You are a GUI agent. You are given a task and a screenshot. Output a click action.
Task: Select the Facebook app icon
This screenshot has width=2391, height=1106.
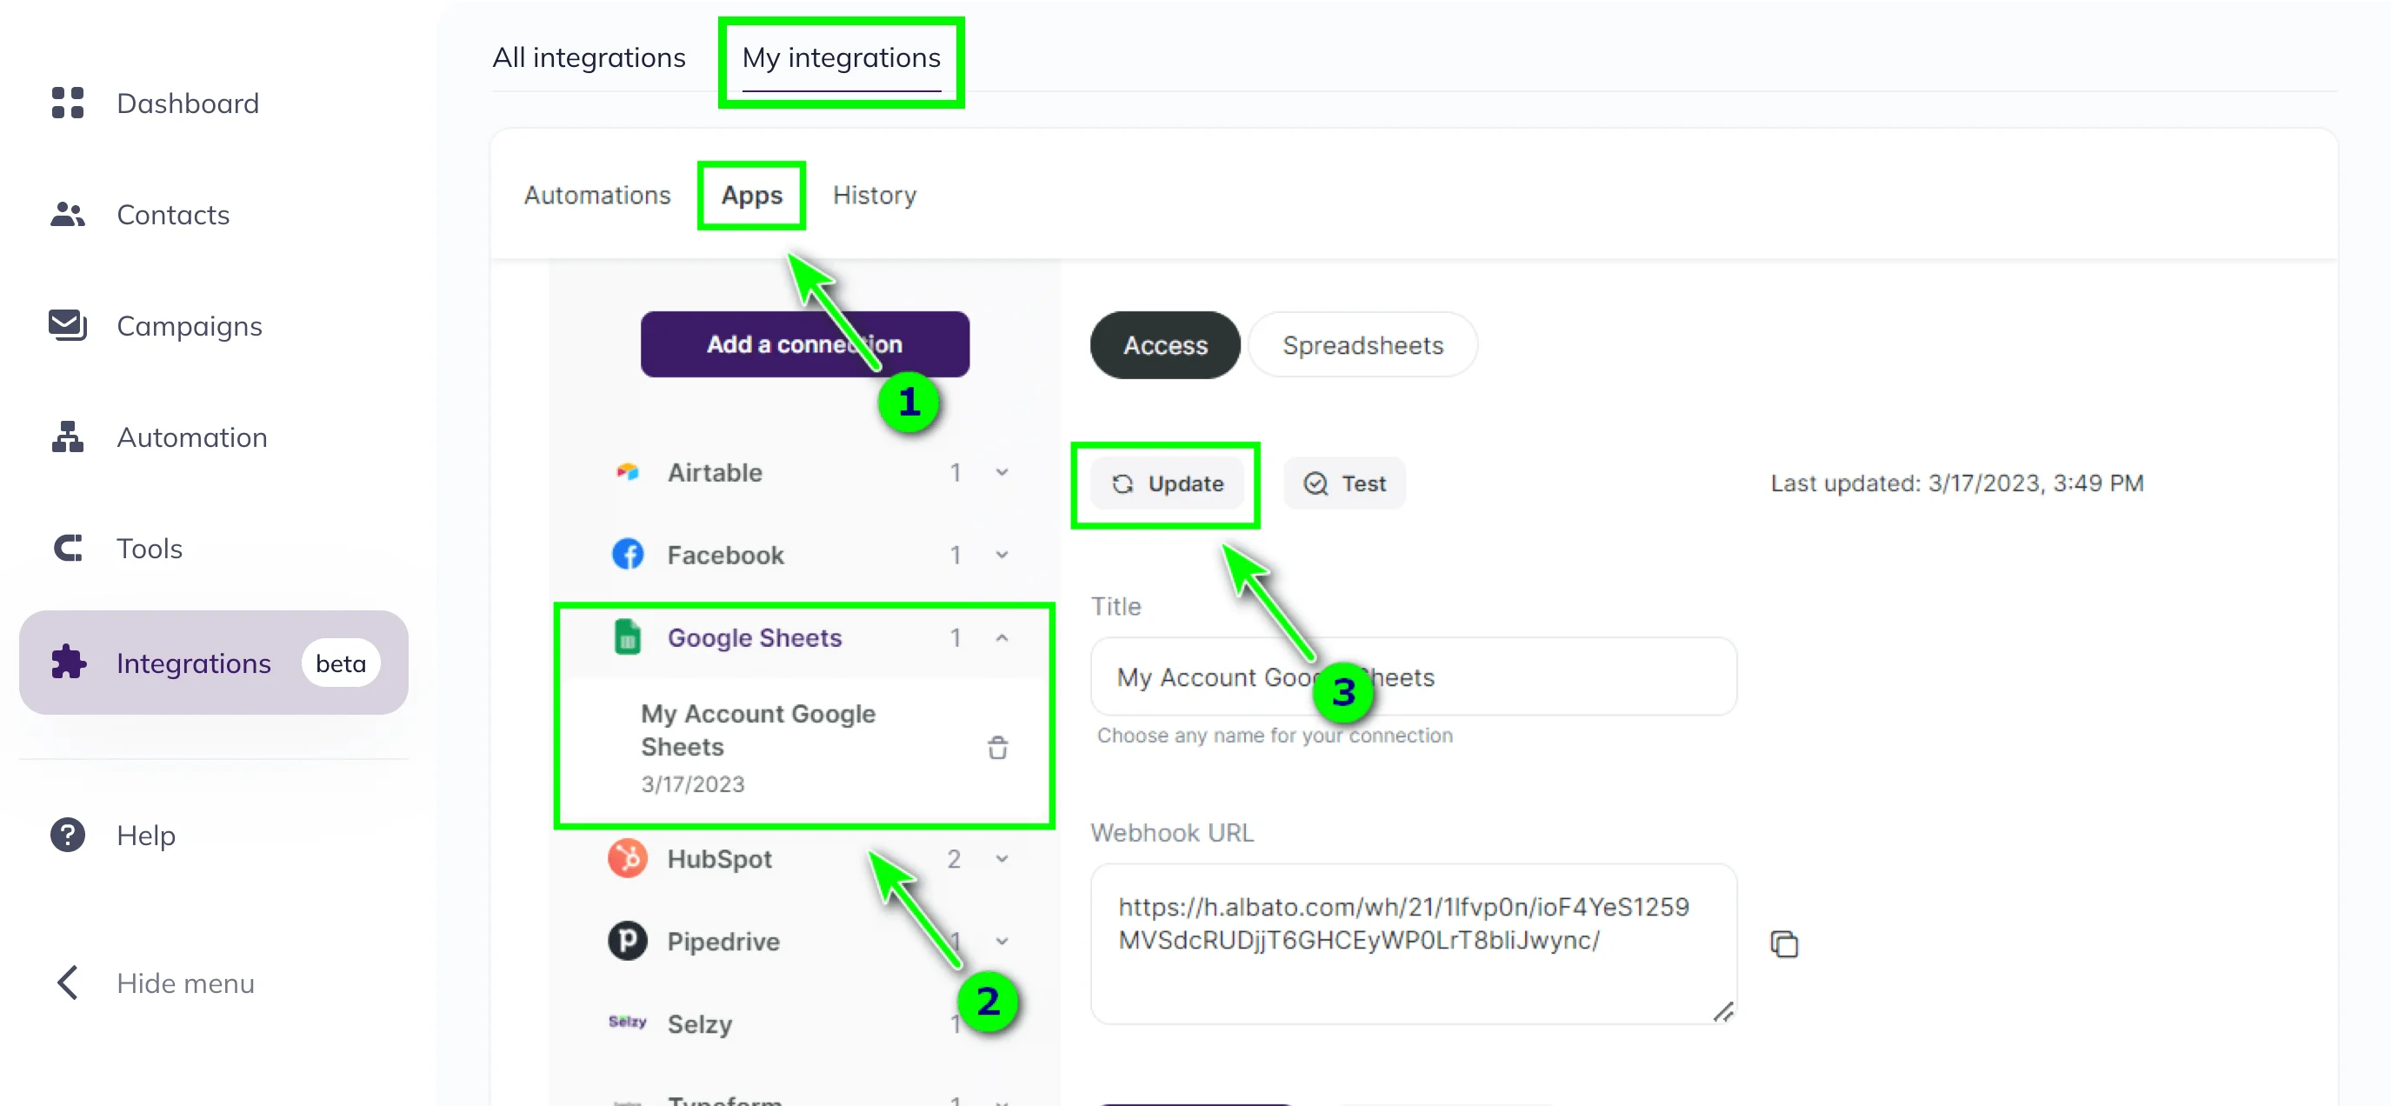(x=628, y=554)
